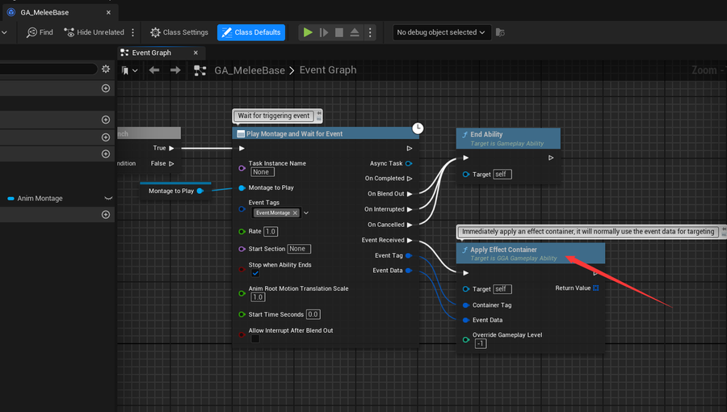This screenshot has width=727, height=412.
Task: Click the Find toolbar button
Action: (40, 32)
